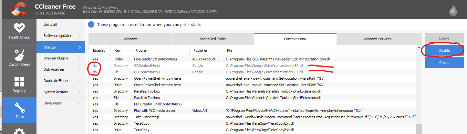
Task: Click the chevron next to System Restore
Action: tap(79, 92)
